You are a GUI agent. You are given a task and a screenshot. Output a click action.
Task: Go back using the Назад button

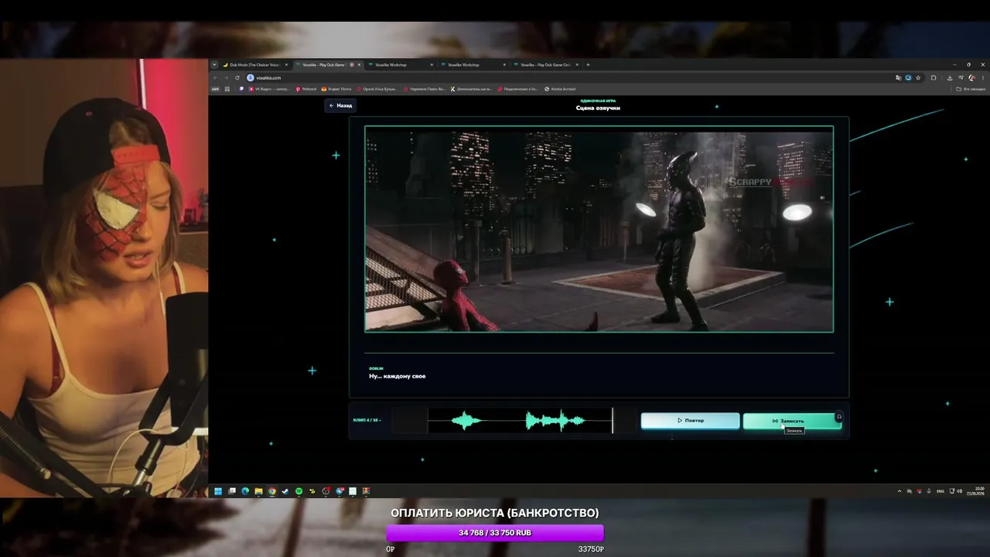pos(340,105)
